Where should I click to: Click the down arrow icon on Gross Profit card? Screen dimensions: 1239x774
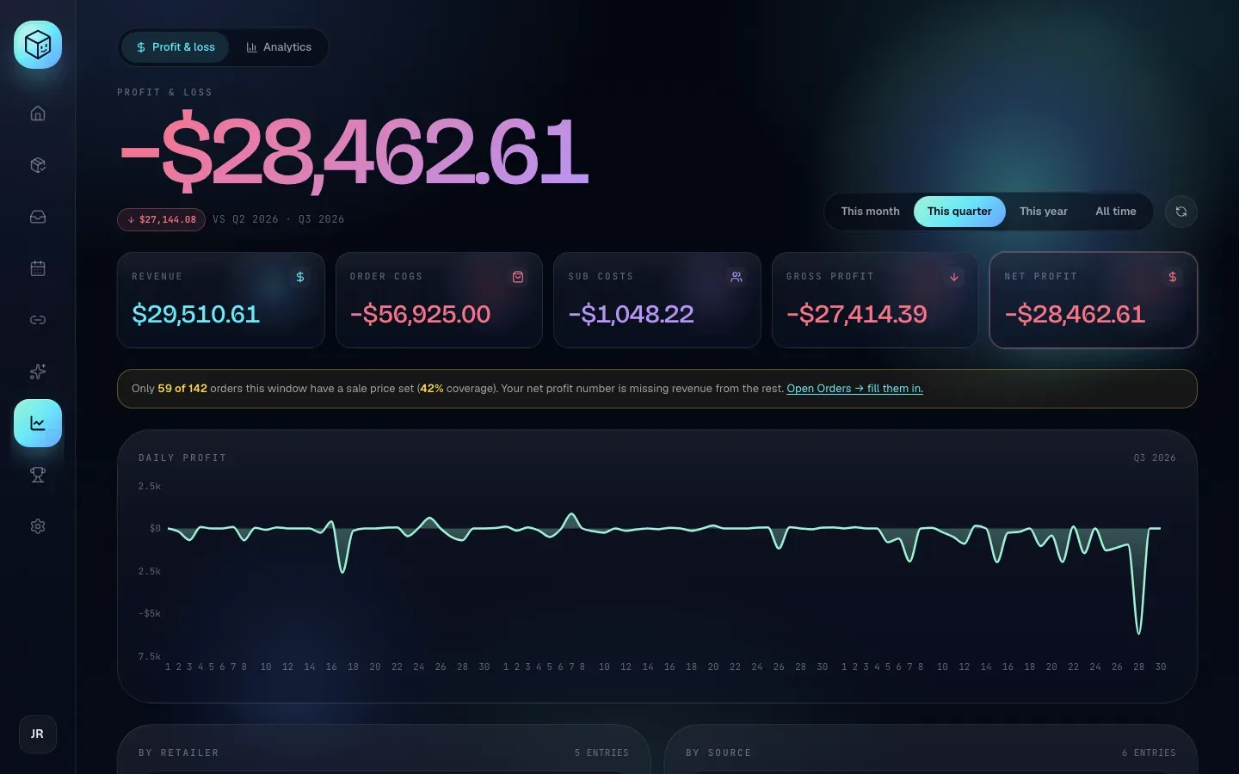point(954,277)
